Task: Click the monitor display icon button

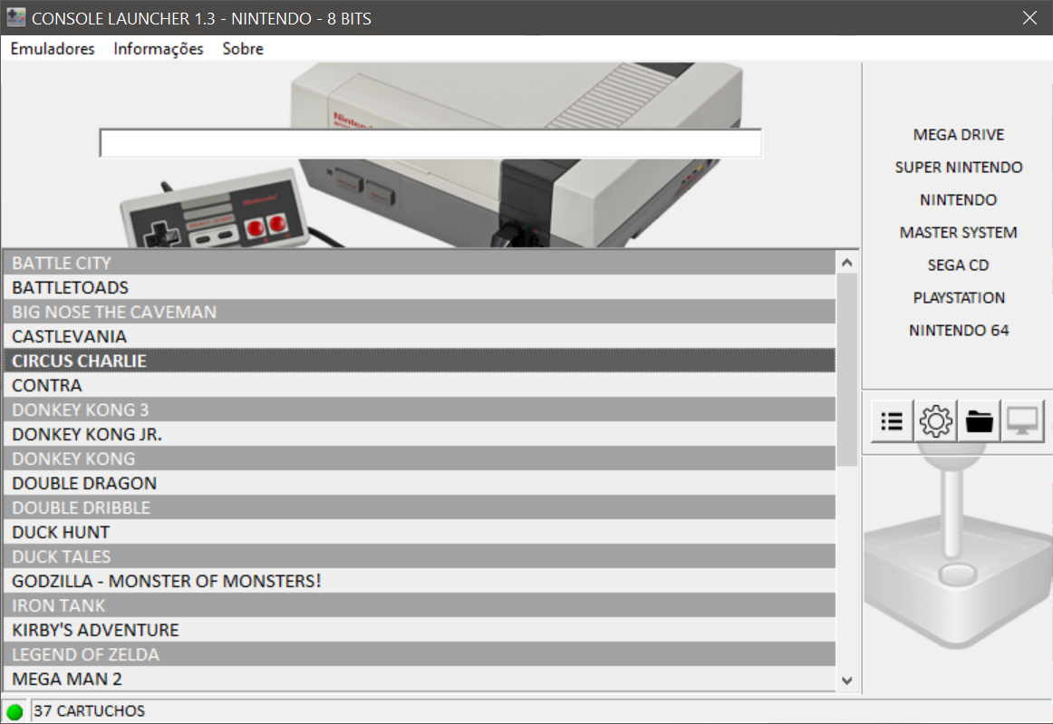Action: (x=1022, y=421)
